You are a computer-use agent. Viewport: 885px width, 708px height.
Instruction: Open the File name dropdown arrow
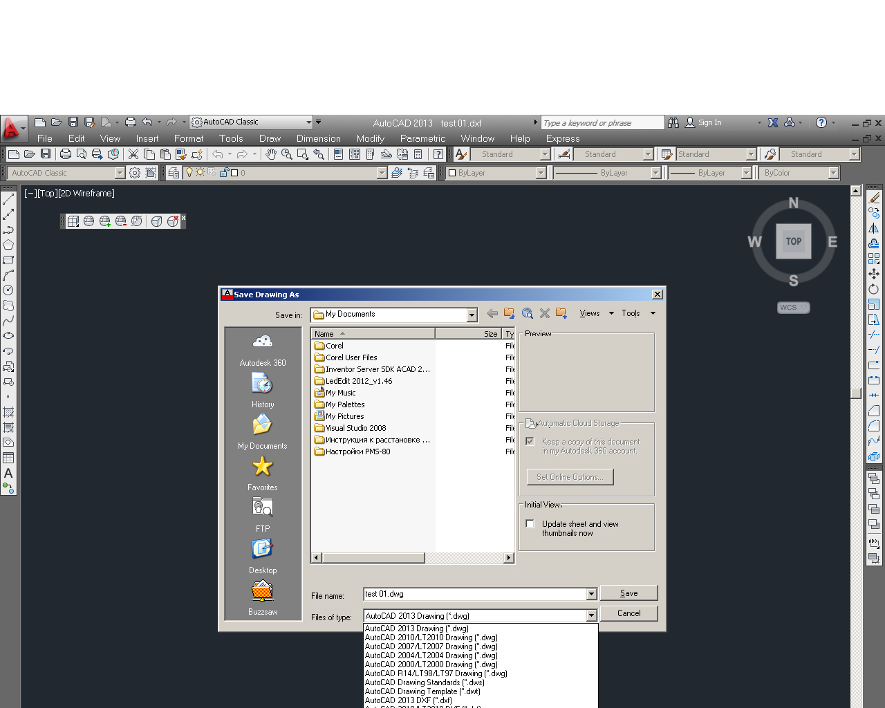[x=591, y=594]
